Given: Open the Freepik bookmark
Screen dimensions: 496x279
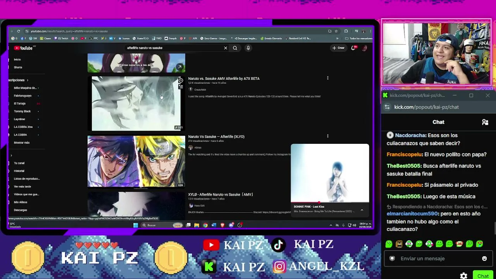Looking at the screenshot, I should [170, 38].
